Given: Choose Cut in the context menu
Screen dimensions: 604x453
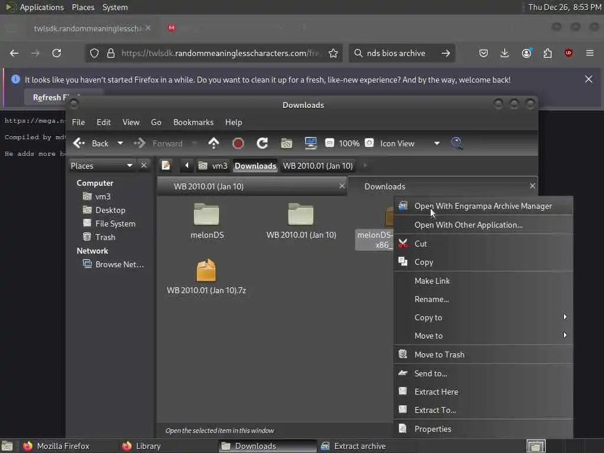Looking at the screenshot, I should point(483,244).
